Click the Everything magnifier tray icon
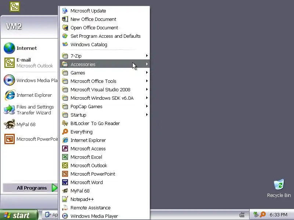 [x=263, y=214]
